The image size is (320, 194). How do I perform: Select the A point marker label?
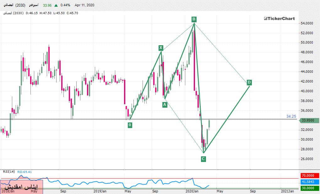click(x=165, y=105)
